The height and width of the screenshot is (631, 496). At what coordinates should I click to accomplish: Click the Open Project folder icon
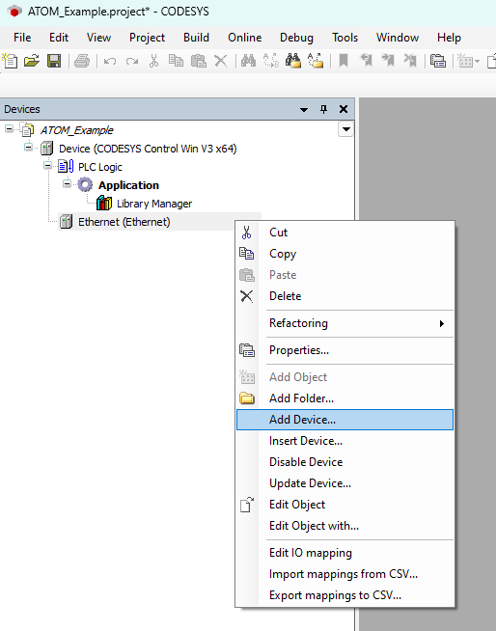point(32,61)
